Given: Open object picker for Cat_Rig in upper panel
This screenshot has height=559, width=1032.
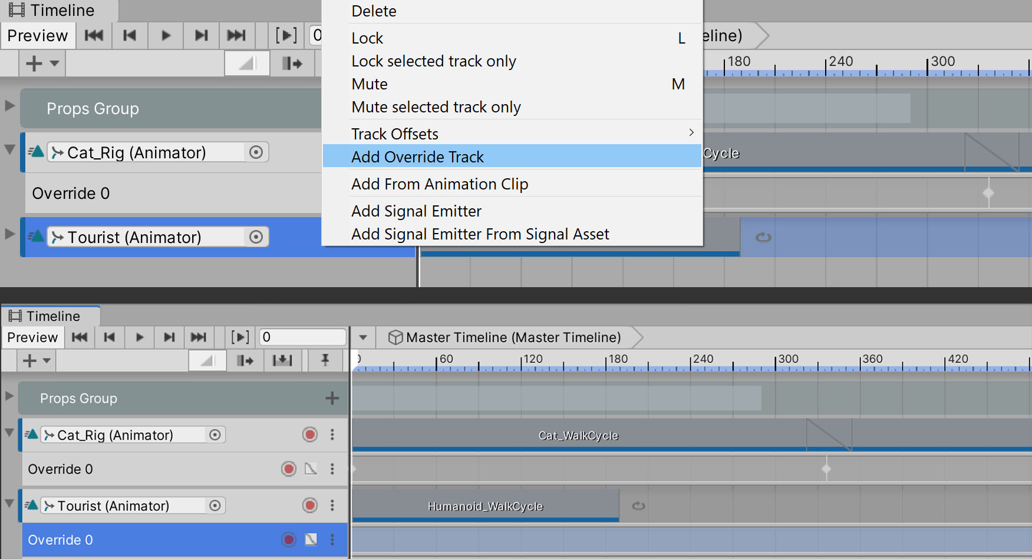Looking at the screenshot, I should tap(256, 152).
